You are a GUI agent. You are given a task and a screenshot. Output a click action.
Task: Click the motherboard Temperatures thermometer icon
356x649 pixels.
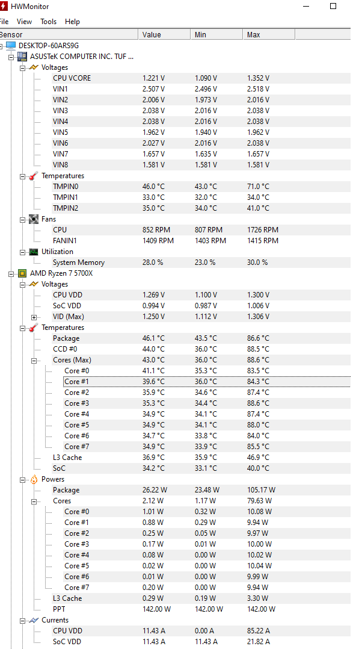34,176
